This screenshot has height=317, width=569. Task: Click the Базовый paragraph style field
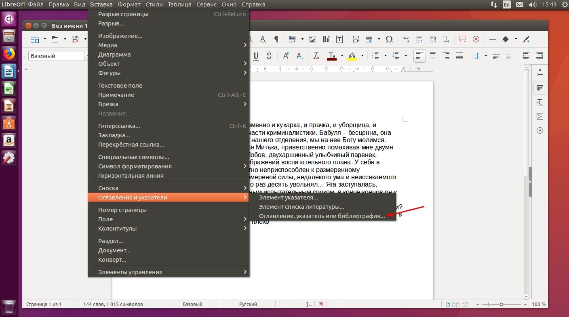click(56, 56)
